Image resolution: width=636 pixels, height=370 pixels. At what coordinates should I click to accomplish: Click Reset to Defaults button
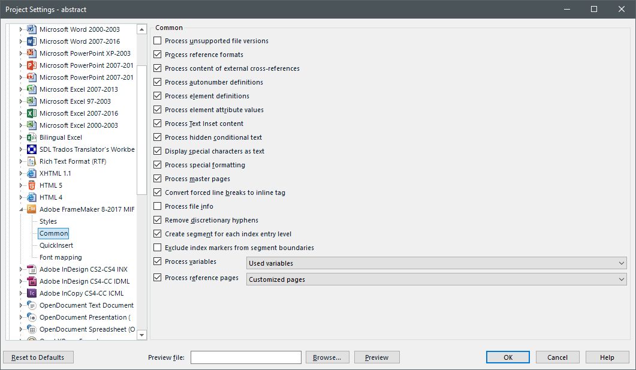[x=38, y=357]
